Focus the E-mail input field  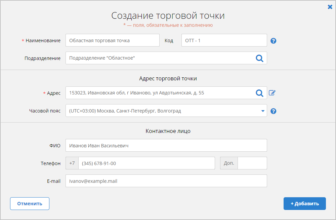(166, 181)
